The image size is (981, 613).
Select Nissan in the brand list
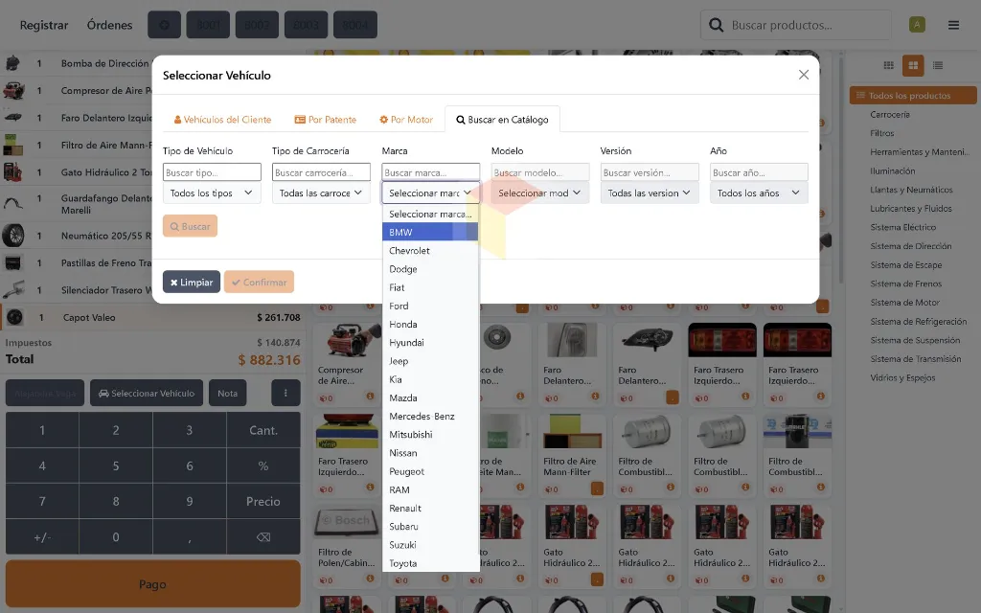[x=430, y=453]
